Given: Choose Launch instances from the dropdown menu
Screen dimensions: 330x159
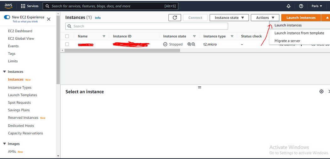Looking at the screenshot, I should tap(288, 25).
